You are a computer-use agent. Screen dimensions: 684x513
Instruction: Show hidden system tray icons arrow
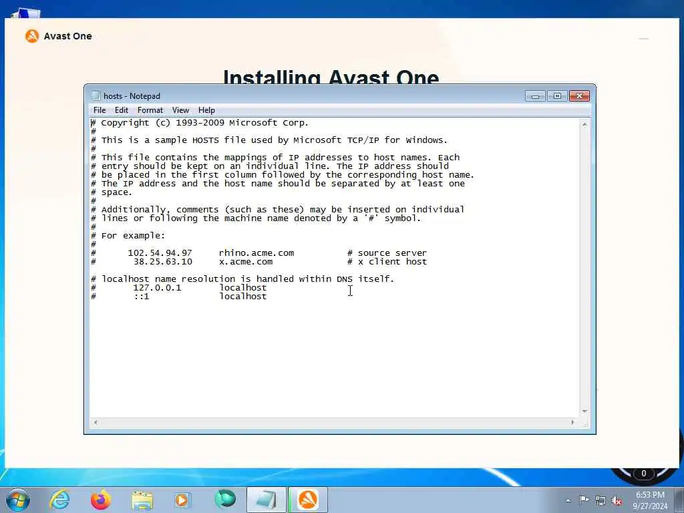click(568, 500)
